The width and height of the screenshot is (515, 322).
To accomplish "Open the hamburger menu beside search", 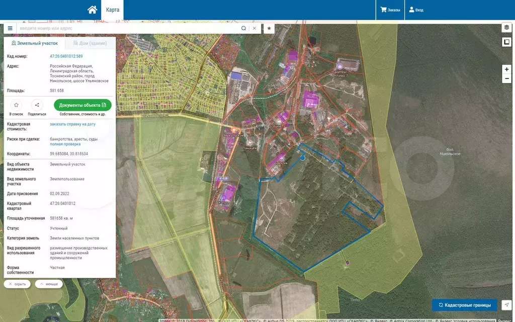I will [x=10, y=28].
